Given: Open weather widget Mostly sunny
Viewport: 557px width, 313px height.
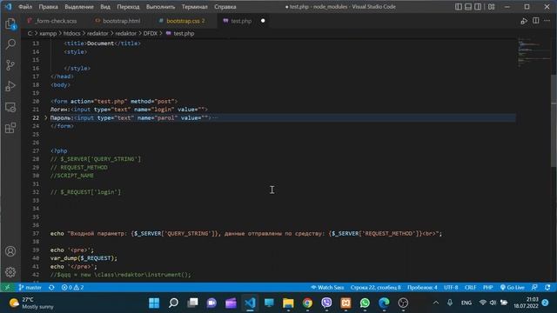Looking at the screenshot, I should pos(31,303).
